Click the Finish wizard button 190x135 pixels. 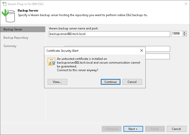[155, 129]
